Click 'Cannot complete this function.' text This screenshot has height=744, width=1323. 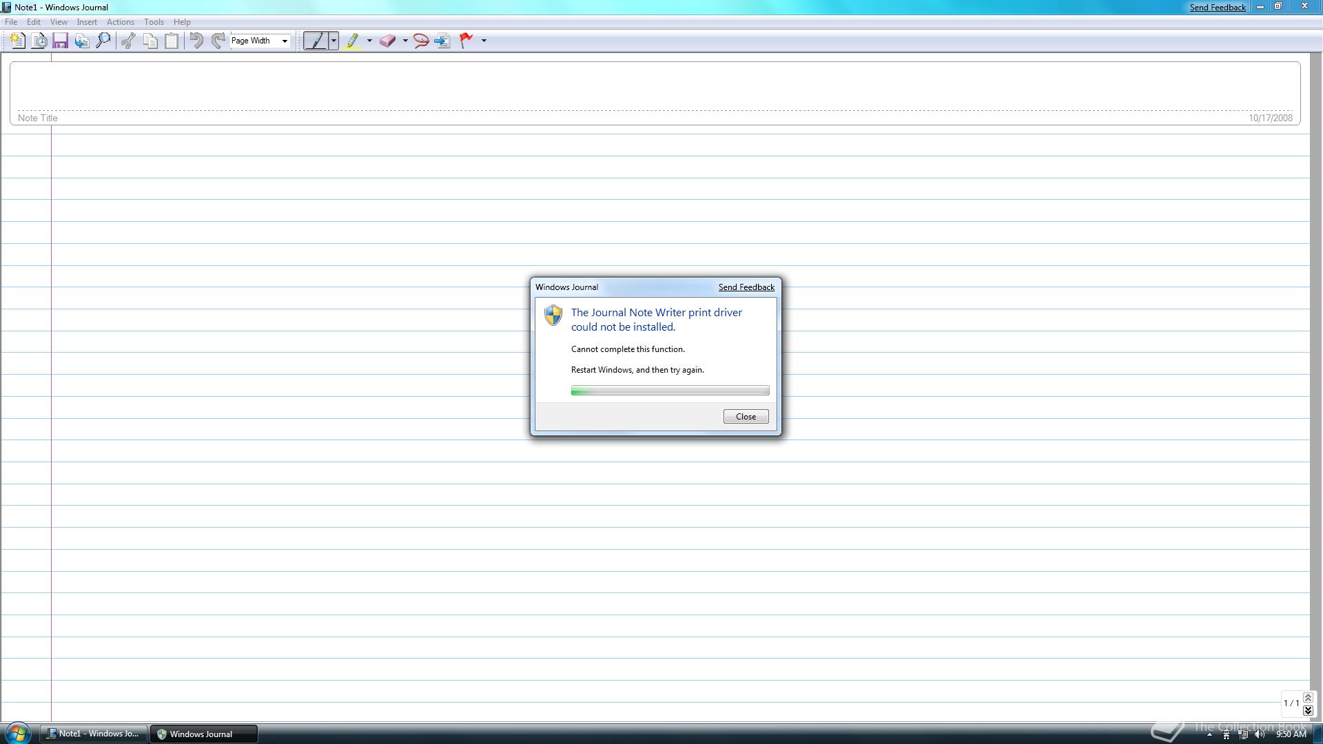click(x=628, y=349)
